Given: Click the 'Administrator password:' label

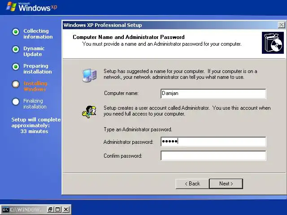Looking at the screenshot, I should click(128, 142).
